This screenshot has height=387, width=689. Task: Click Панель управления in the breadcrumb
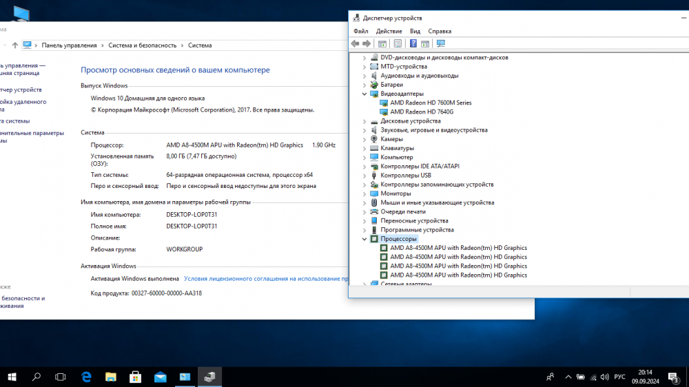69,45
